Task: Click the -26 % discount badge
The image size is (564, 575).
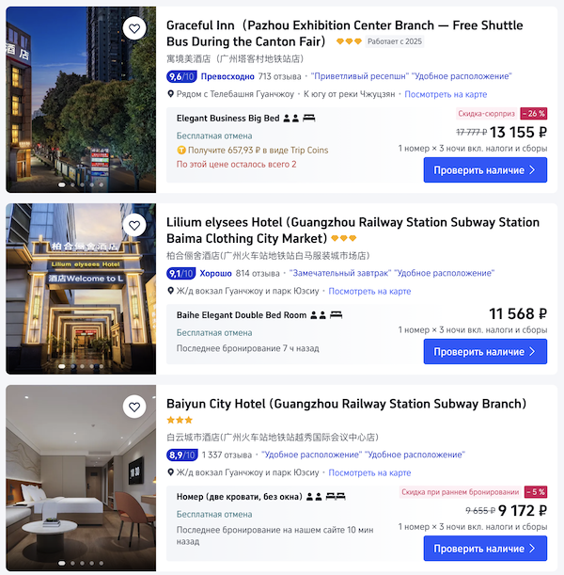Action: tap(534, 114)
